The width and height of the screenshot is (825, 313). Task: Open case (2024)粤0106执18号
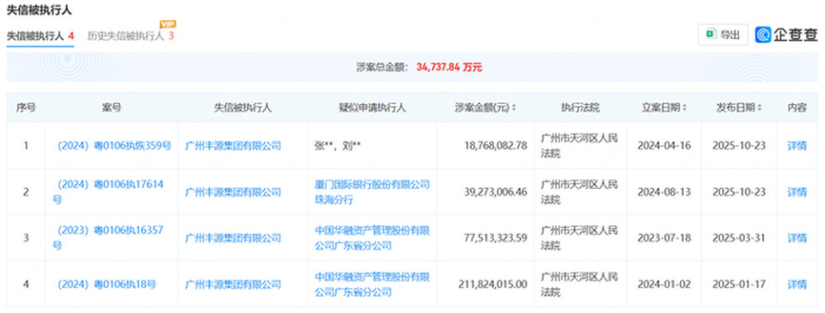click(107, 285)
